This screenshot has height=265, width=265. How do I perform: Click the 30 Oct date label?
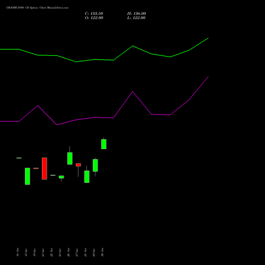pyautogui.click(x=102, y=252)
